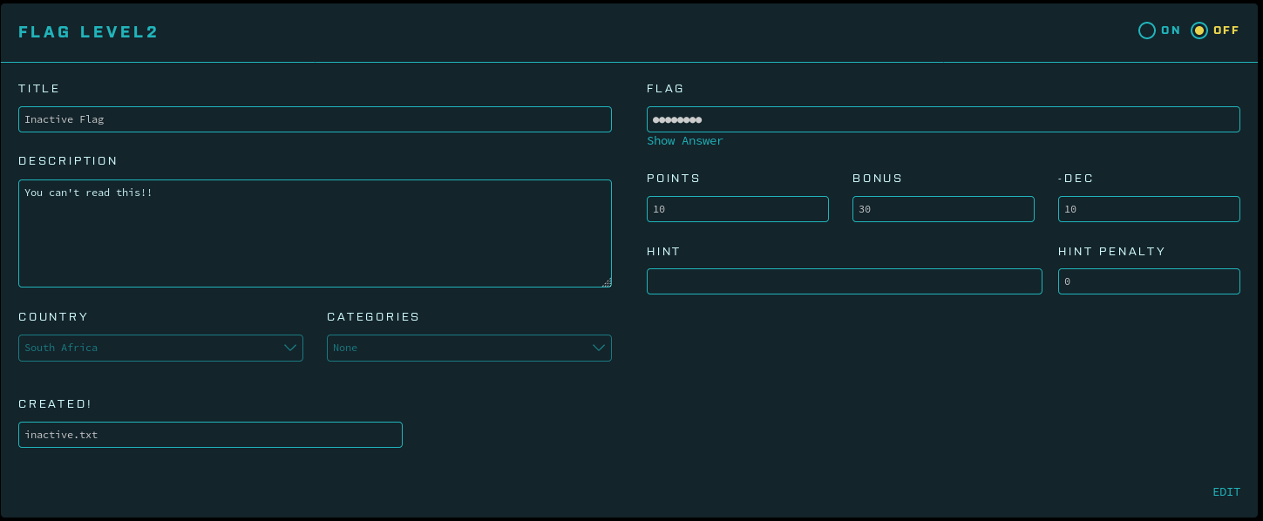Select the OFF radio button
1263x521 pixels.
[x=1199, y=30]
